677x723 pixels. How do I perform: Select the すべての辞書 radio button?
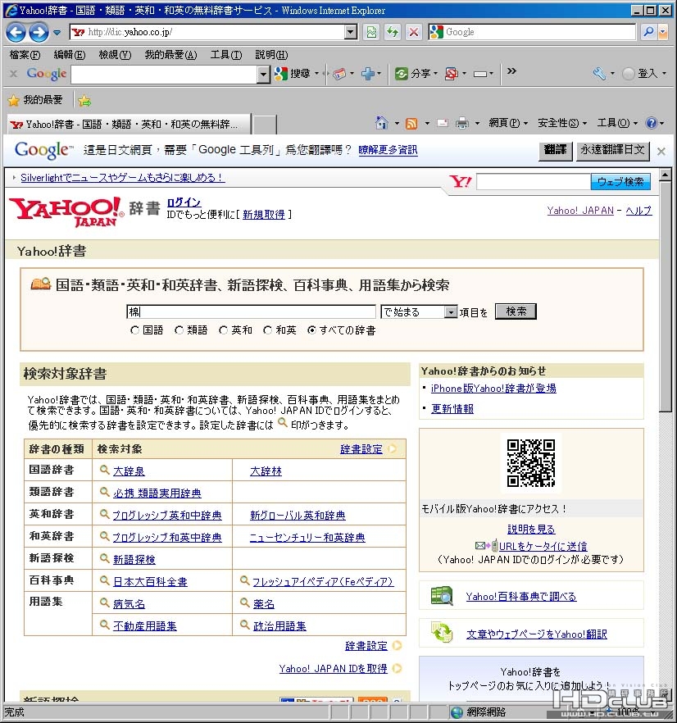311,330
